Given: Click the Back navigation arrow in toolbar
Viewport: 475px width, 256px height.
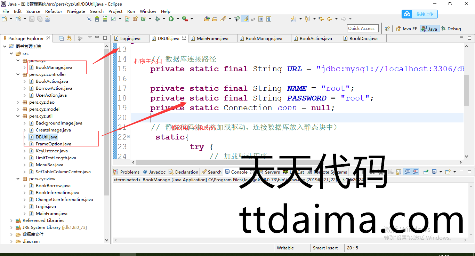Looking at the screenshot, I should tap(329, 19).
